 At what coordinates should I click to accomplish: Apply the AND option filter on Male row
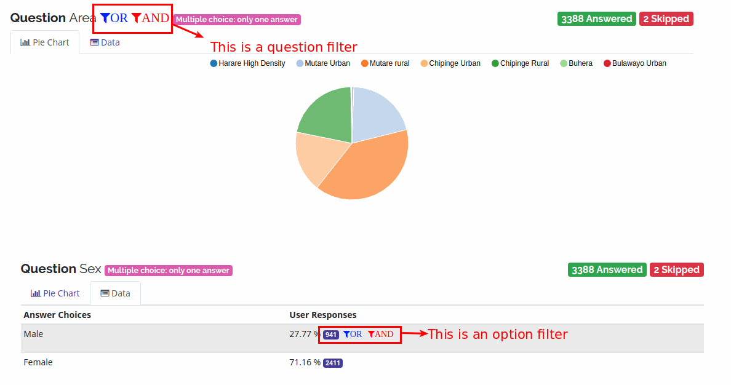[380, 334]
